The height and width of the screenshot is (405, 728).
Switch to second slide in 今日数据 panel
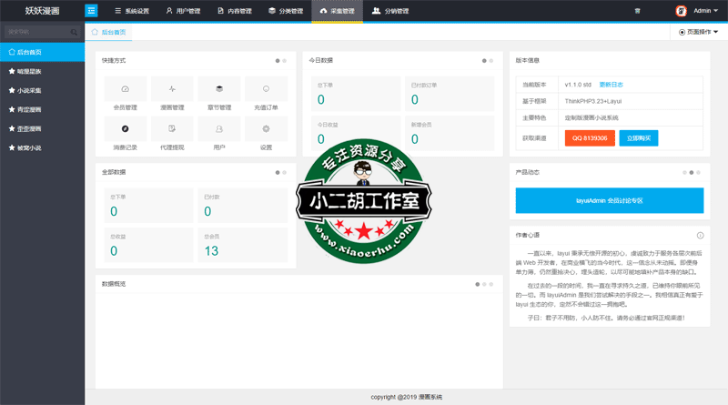(491, 60)
